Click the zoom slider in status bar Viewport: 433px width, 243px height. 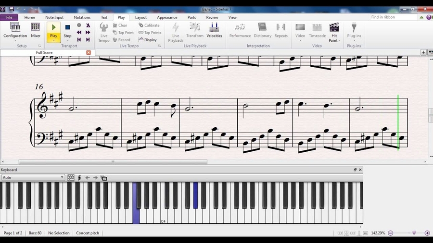413,233
